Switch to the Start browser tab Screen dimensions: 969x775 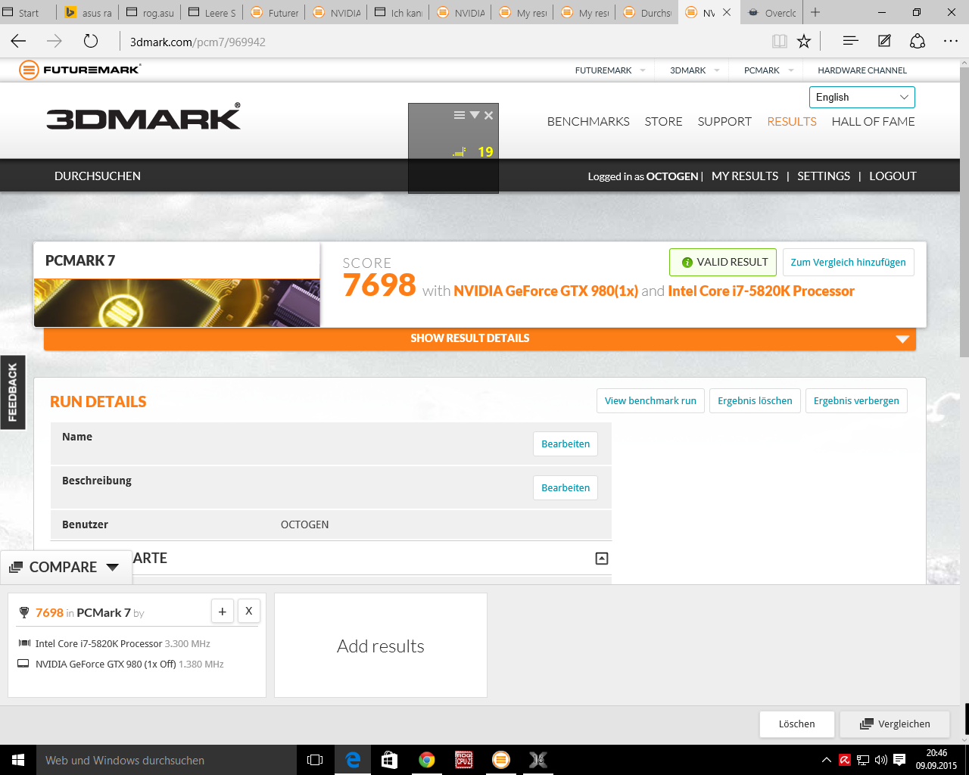point(28,12)
